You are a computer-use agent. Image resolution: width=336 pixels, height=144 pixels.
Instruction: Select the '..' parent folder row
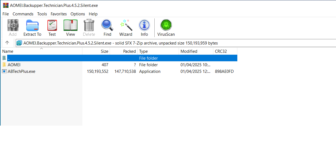(119, 58)
